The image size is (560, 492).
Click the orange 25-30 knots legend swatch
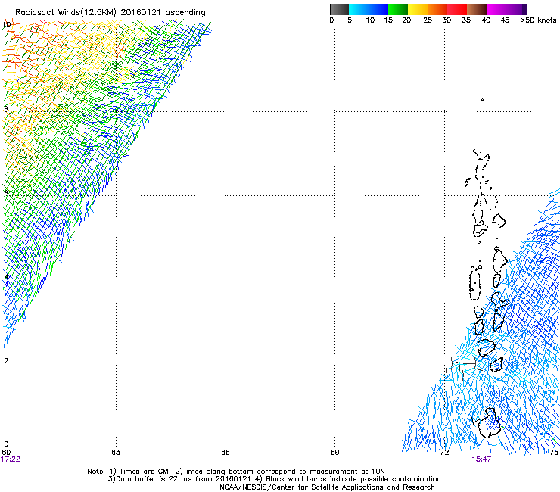pyautogui.click(x=437, y=9)
